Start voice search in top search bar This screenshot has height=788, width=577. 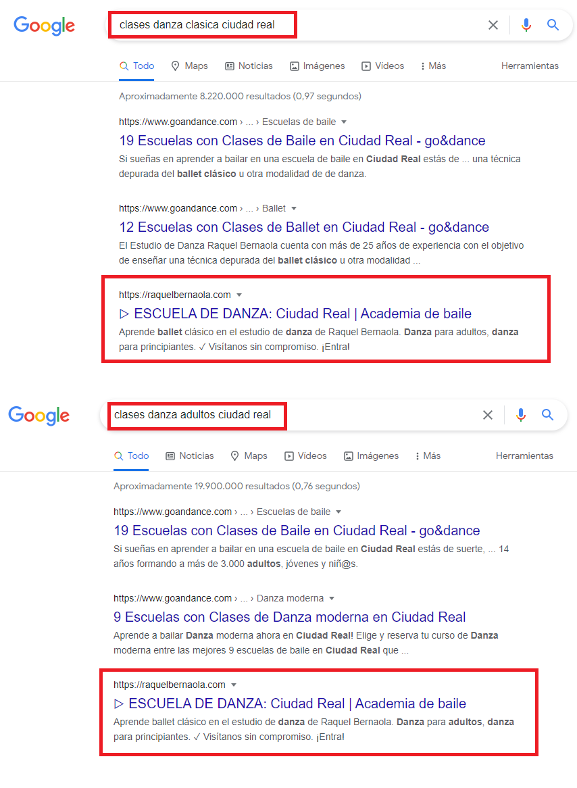click(x=526, y=24)
